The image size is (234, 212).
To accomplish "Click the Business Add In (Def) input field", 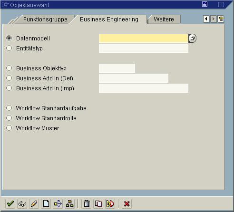I will tap(134, 78).
